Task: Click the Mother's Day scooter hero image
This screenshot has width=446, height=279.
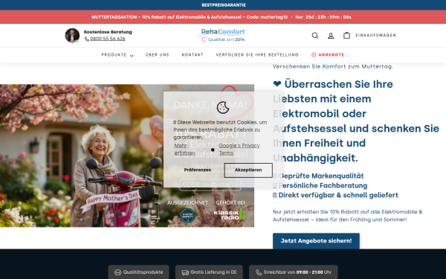Action: (127, 155)
